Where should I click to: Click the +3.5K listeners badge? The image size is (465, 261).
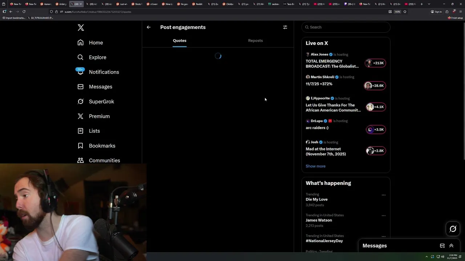click(376, 129)
